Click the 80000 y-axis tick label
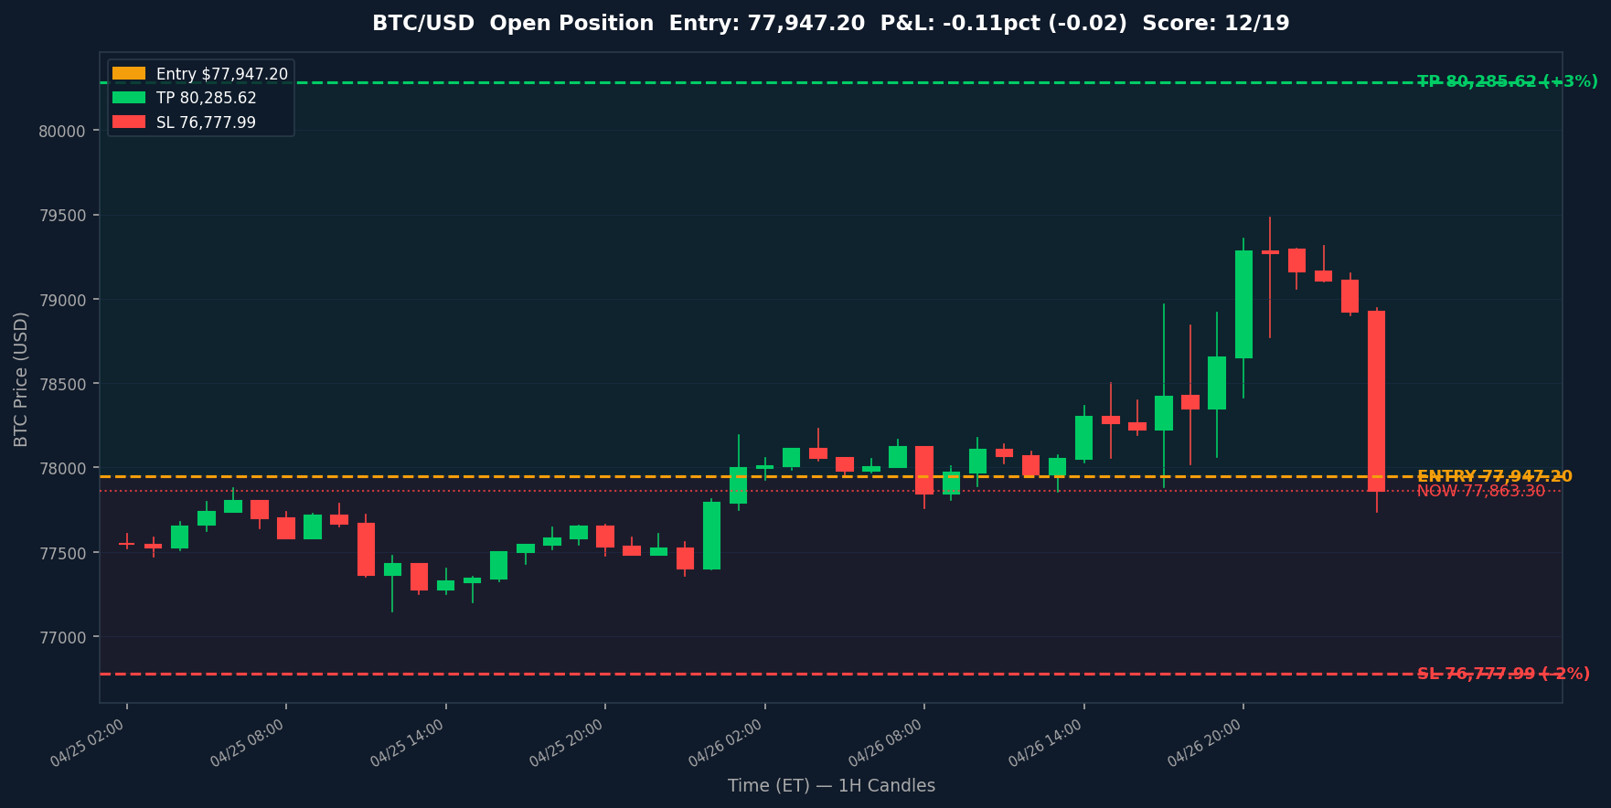Screen dimensions: 1611x808 (x=62, y=131)
